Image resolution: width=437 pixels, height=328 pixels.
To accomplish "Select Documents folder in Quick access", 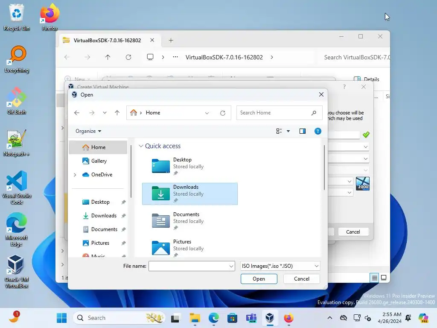I will (x=190, y=221).
